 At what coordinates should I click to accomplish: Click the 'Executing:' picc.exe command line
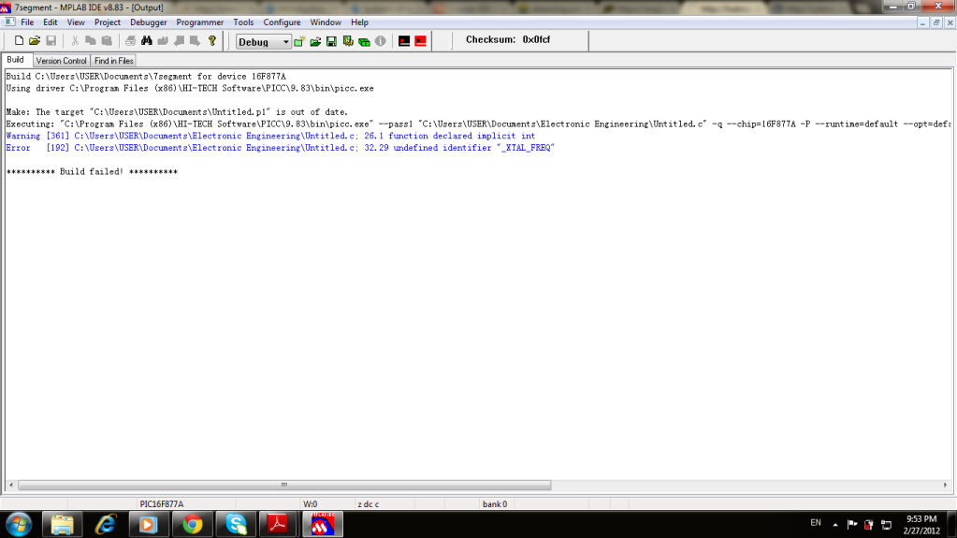[478, 124]
